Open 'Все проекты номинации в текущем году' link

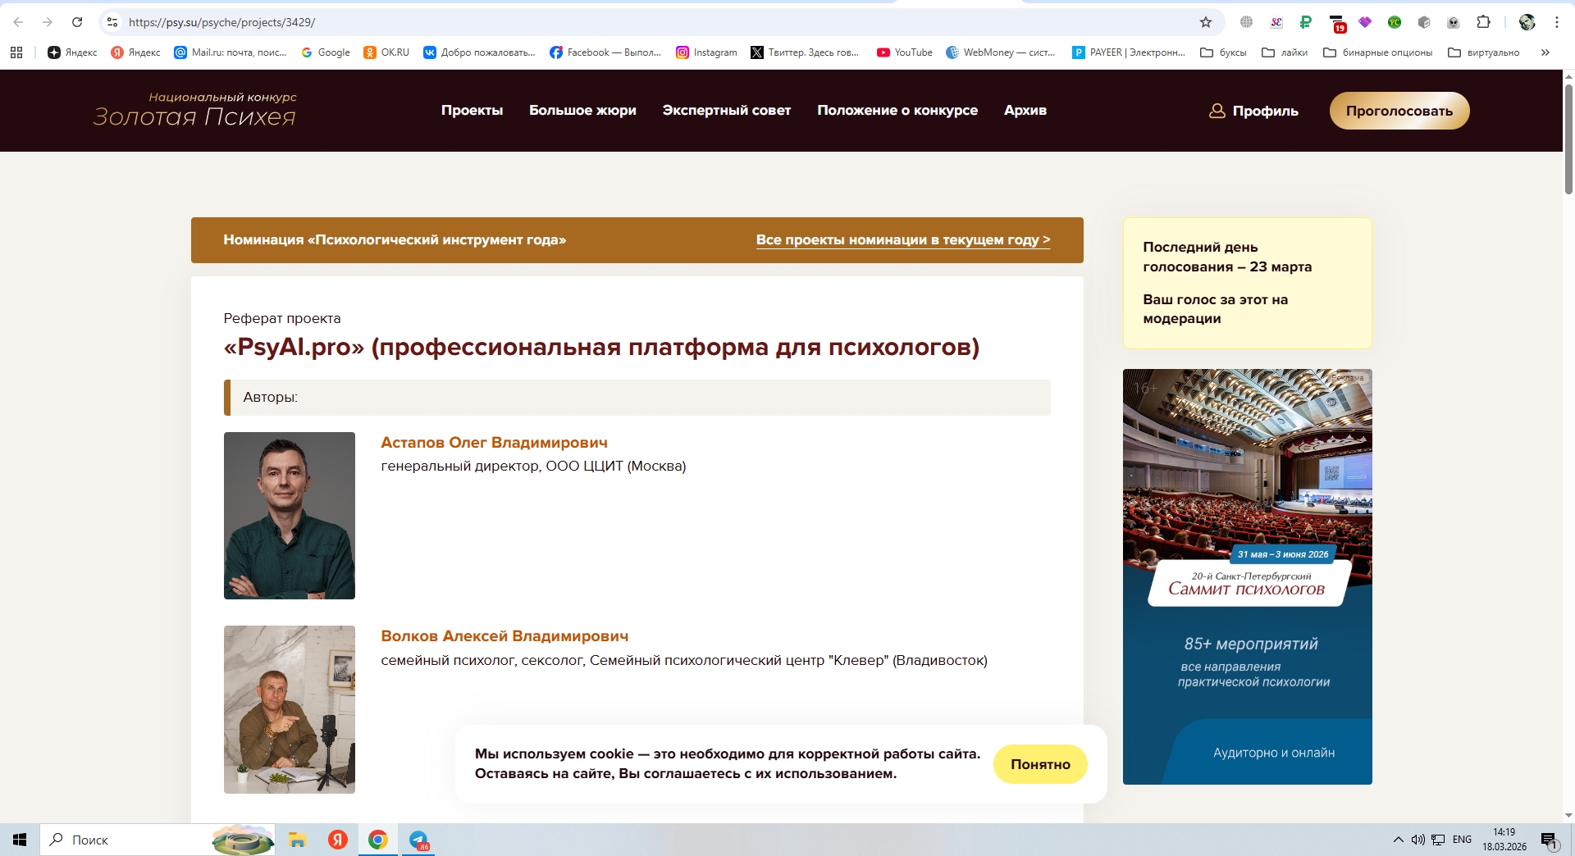coord(903,240)
